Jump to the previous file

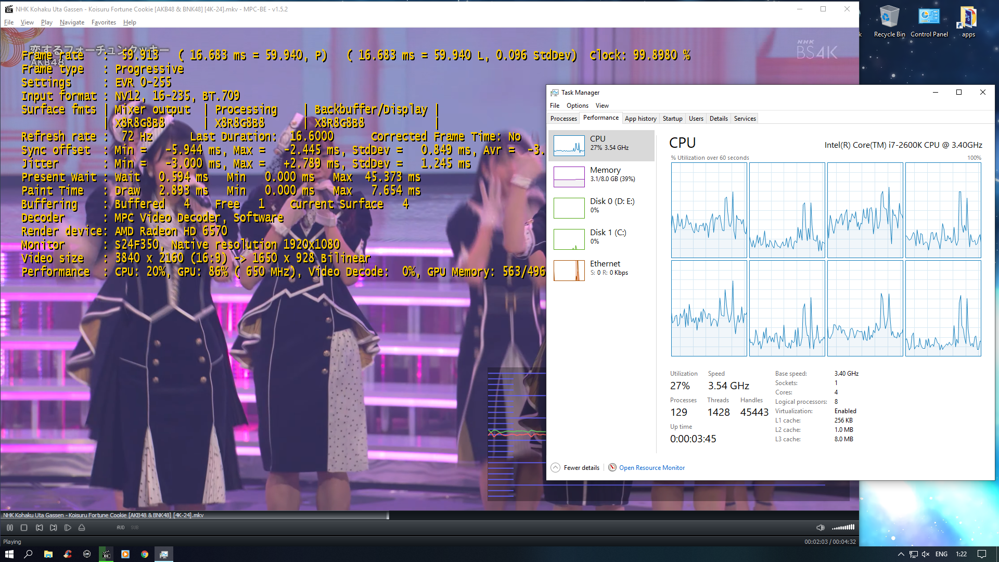coord(39,528)
